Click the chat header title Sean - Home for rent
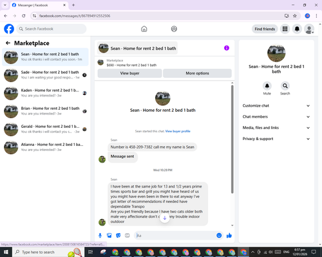The image size is (322, 257). tap(143, 48)
